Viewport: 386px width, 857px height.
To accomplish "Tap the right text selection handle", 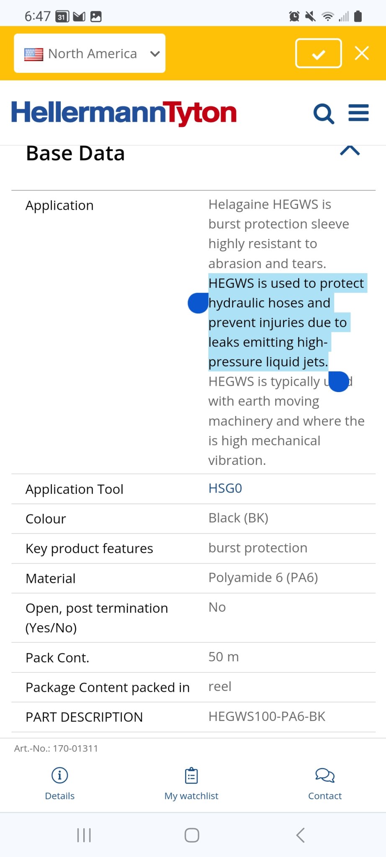I will pyautogui.click(x=339, y=382).
